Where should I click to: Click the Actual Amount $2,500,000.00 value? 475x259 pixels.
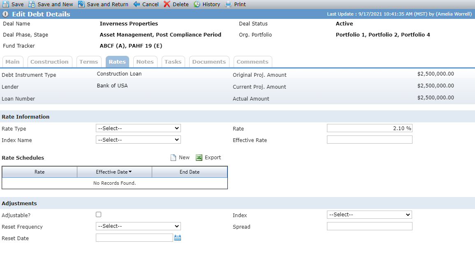click(436, 98)
